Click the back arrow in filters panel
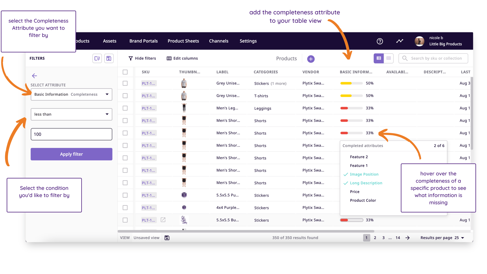The image size is (487, 274). click(x=35, y=76)
